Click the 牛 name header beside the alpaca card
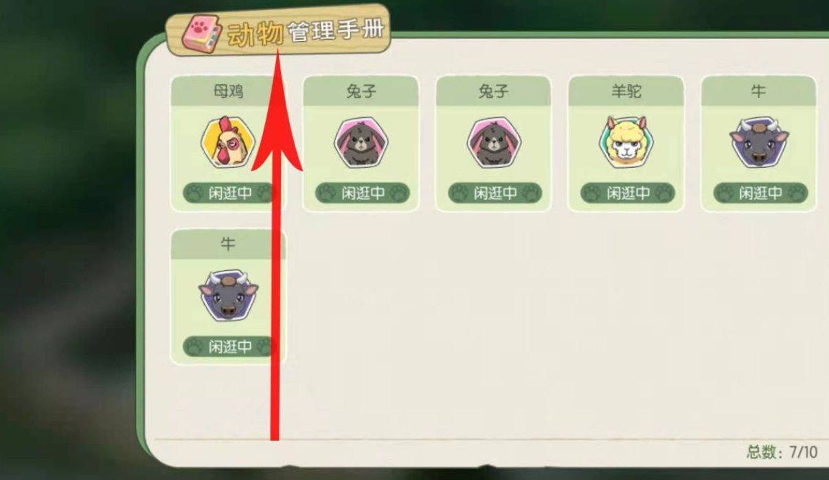This screenshot has height=480, width=829. 759,91
